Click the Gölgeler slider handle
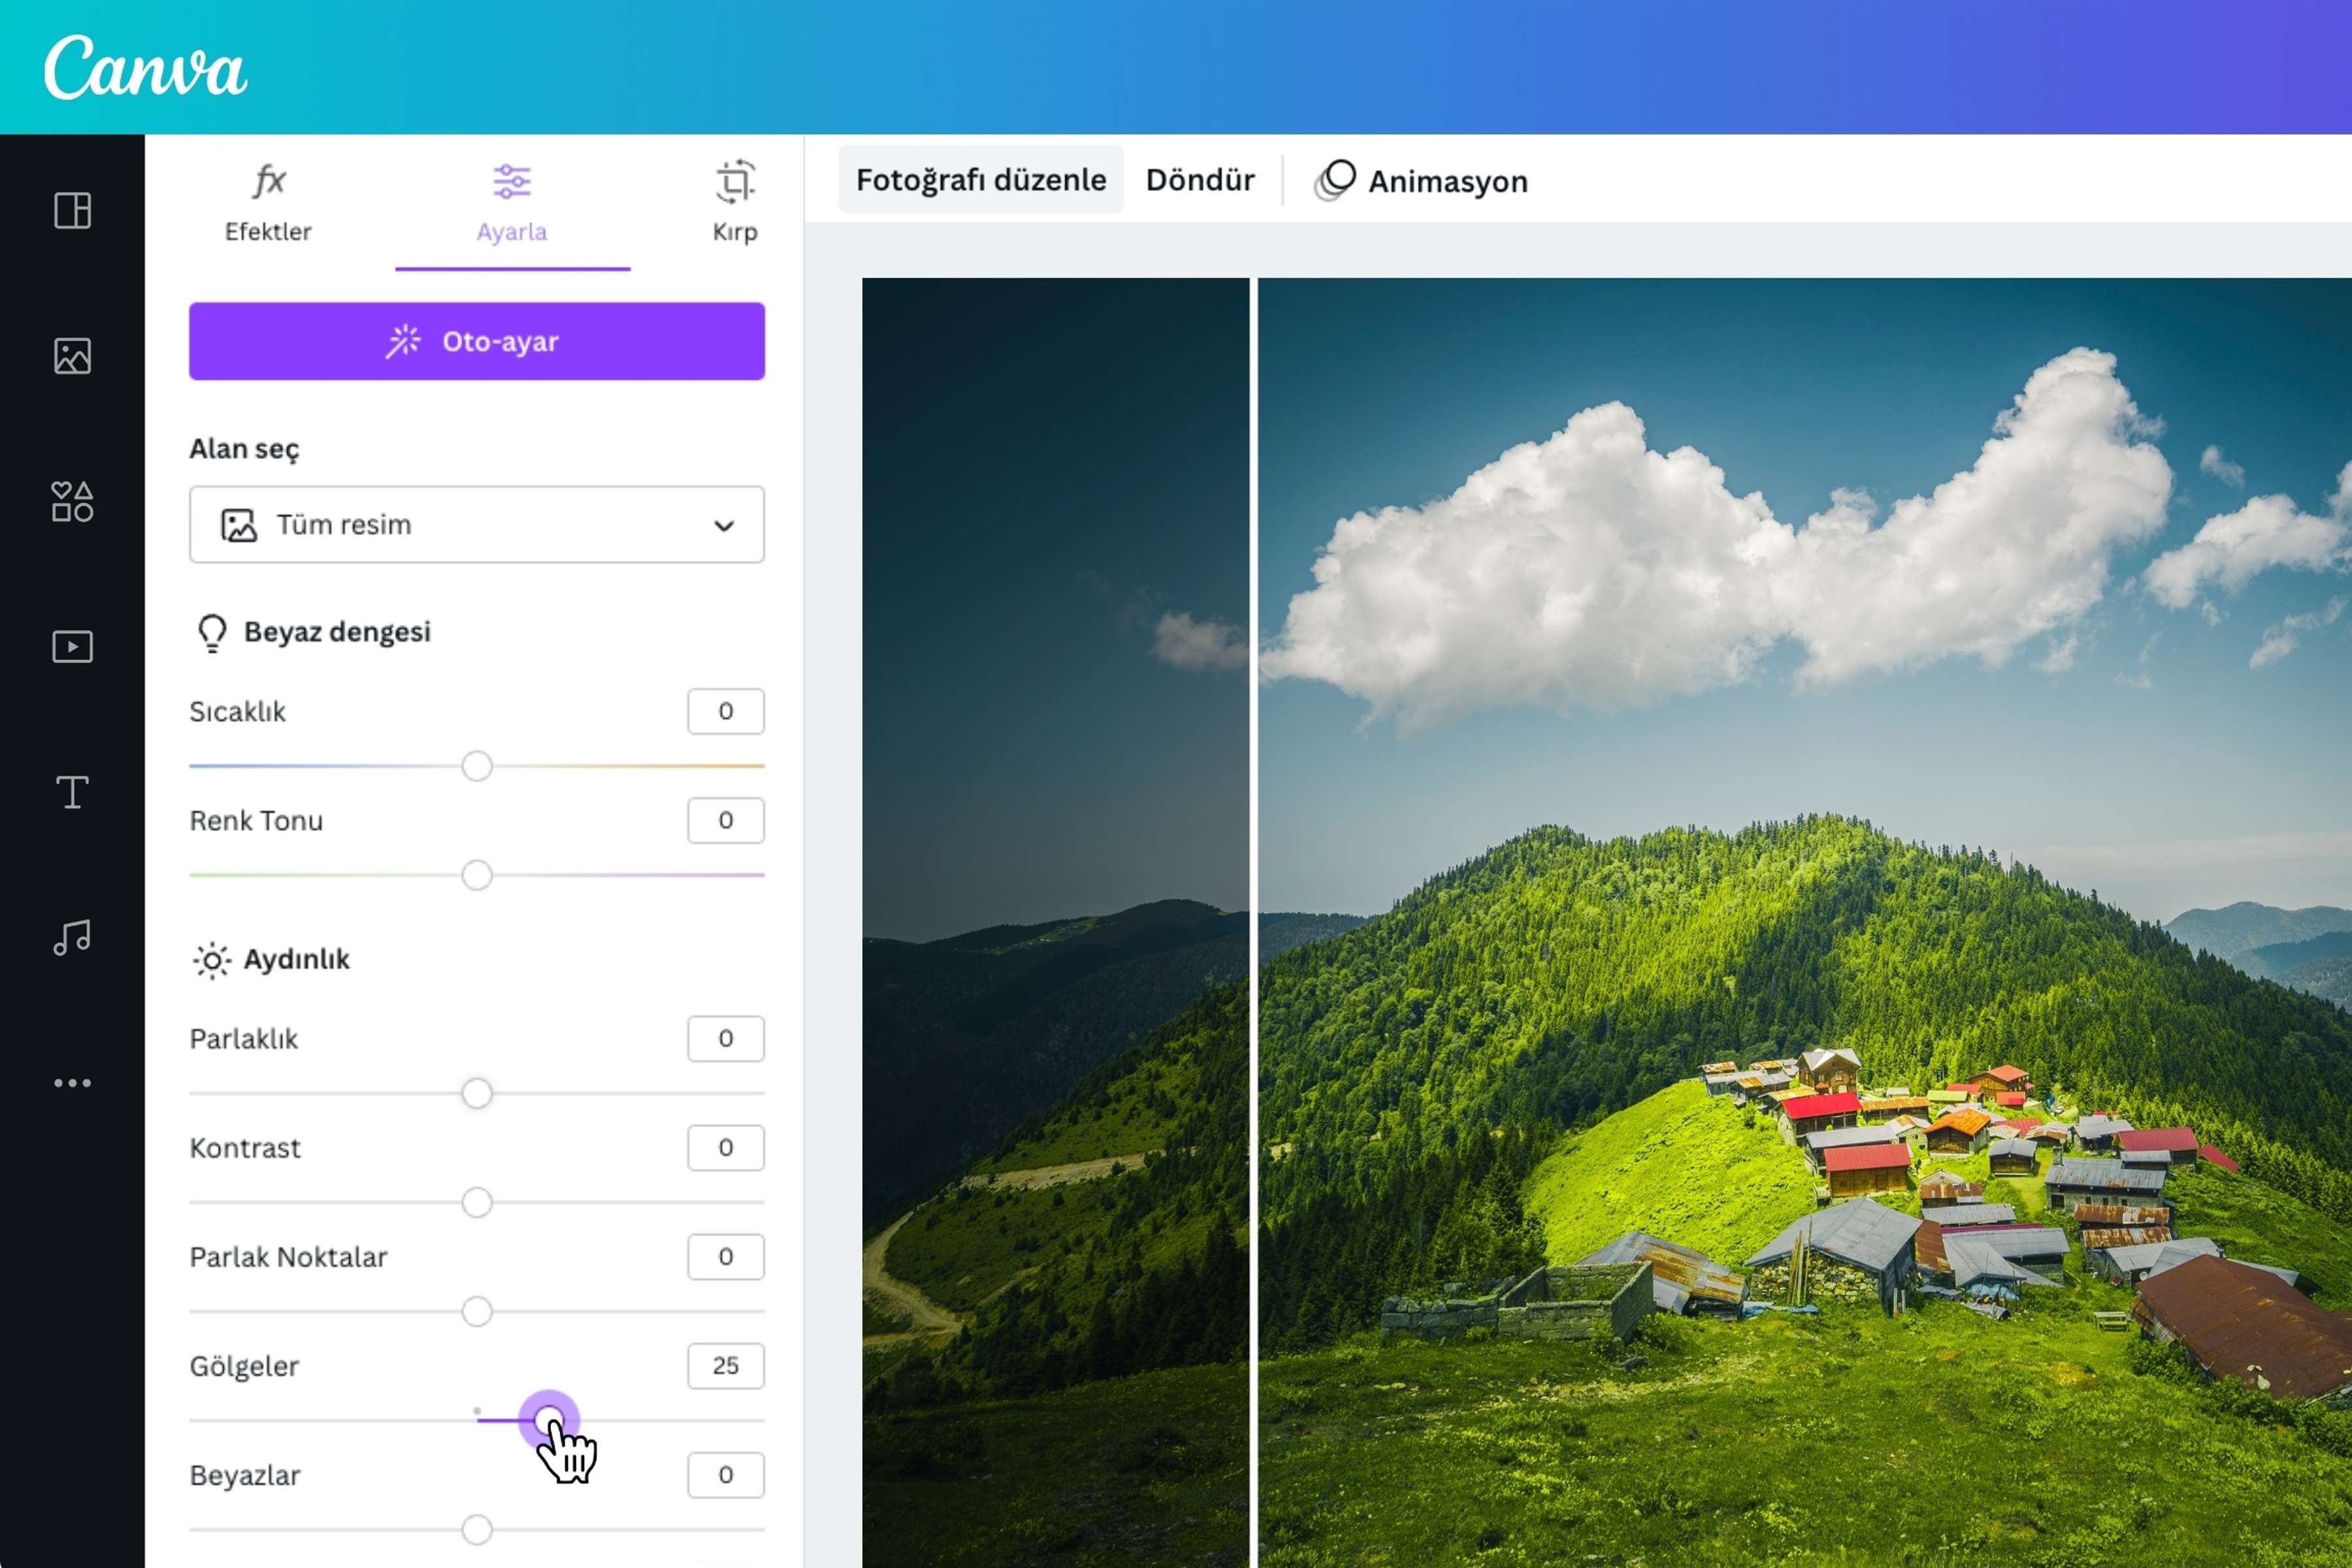Viewport: 2352px width, 1568px height. coord(549,1420)
